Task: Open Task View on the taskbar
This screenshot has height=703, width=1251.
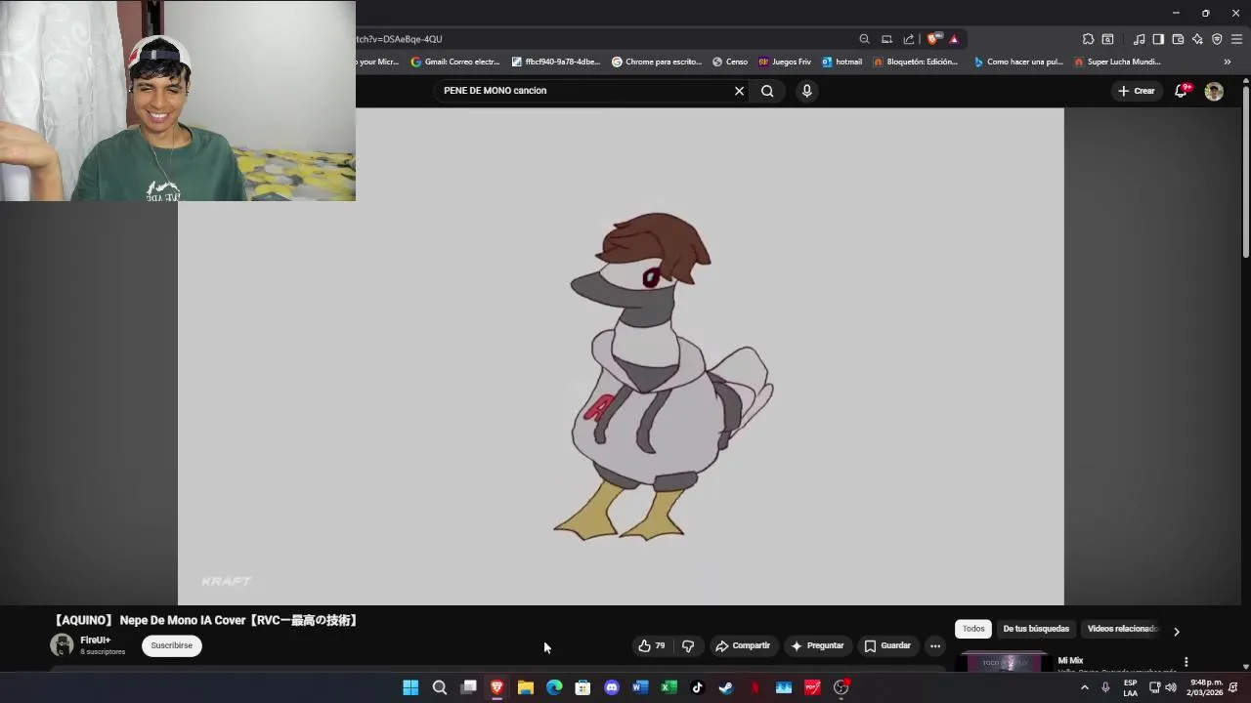Action: pos(468,687)
